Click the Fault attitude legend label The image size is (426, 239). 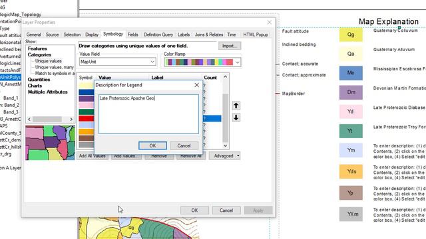point(296,31)
